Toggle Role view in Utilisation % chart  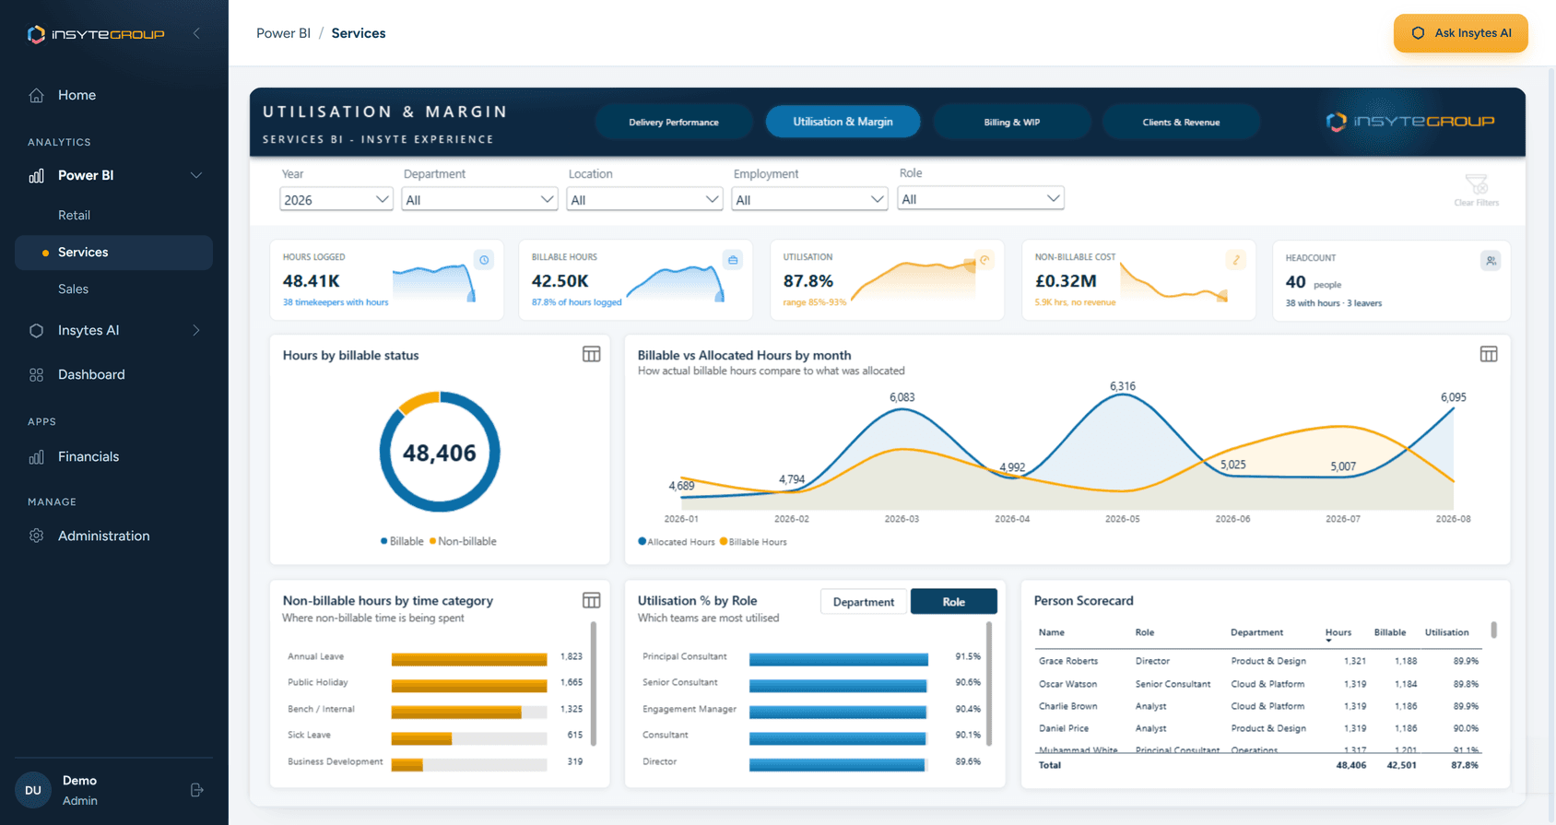954,602
